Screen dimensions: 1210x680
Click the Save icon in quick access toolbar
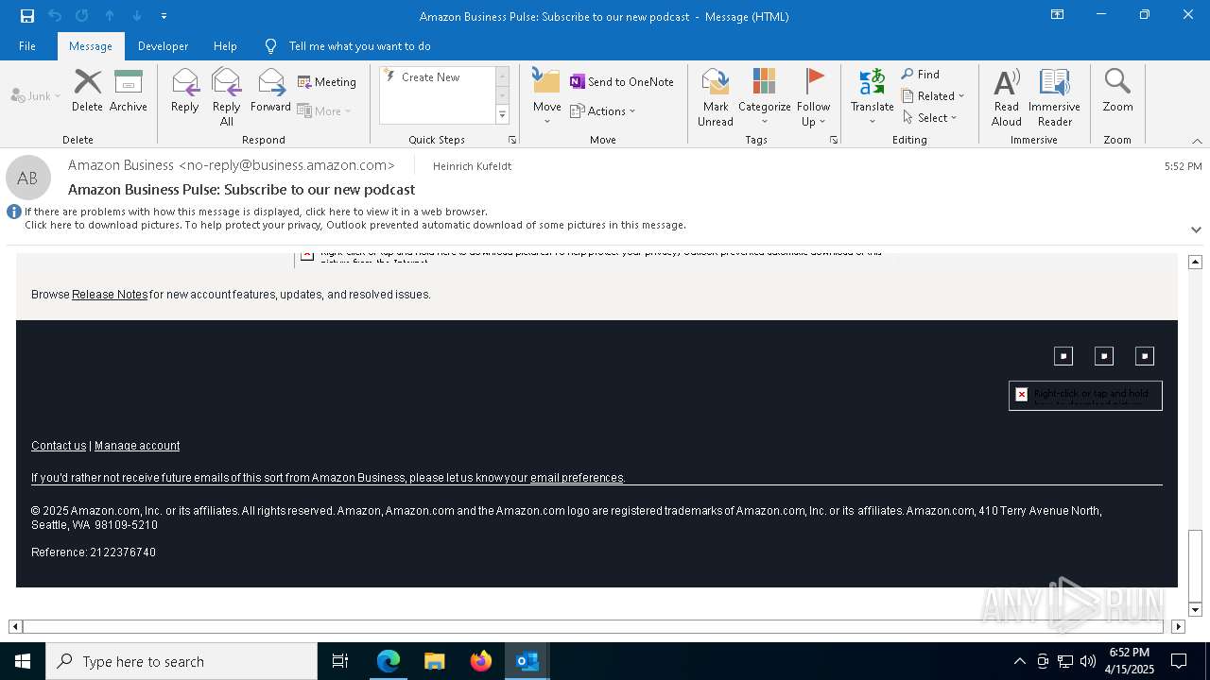pos(27,16)
